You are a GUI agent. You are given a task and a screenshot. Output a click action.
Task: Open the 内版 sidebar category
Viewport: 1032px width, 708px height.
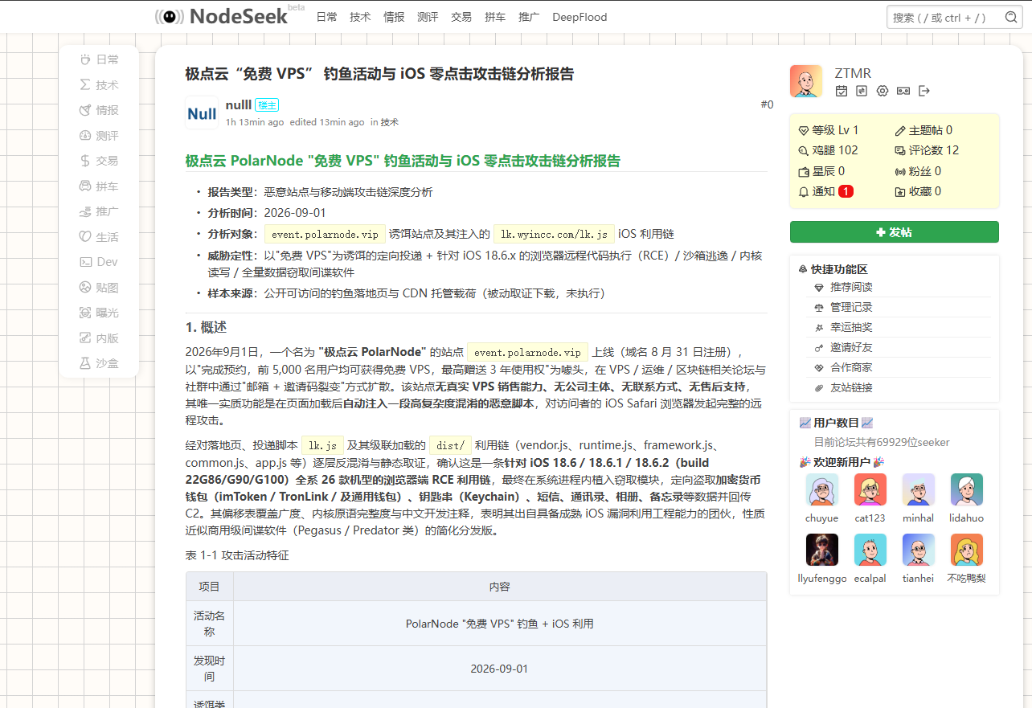(99, 338)
